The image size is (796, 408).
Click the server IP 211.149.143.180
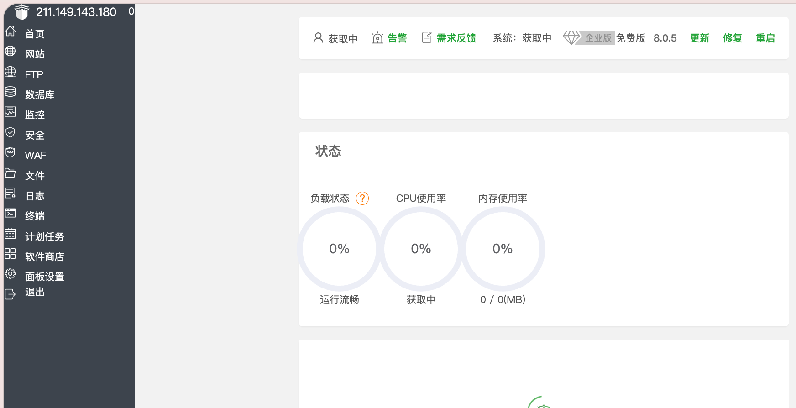coord(76,12)
